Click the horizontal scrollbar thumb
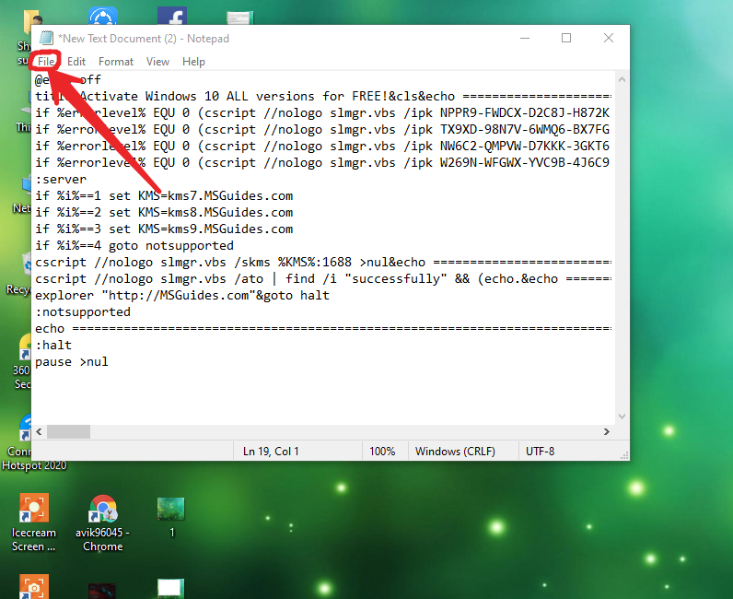The width and height of the screenshot is (733, 599). pos(69,431)
